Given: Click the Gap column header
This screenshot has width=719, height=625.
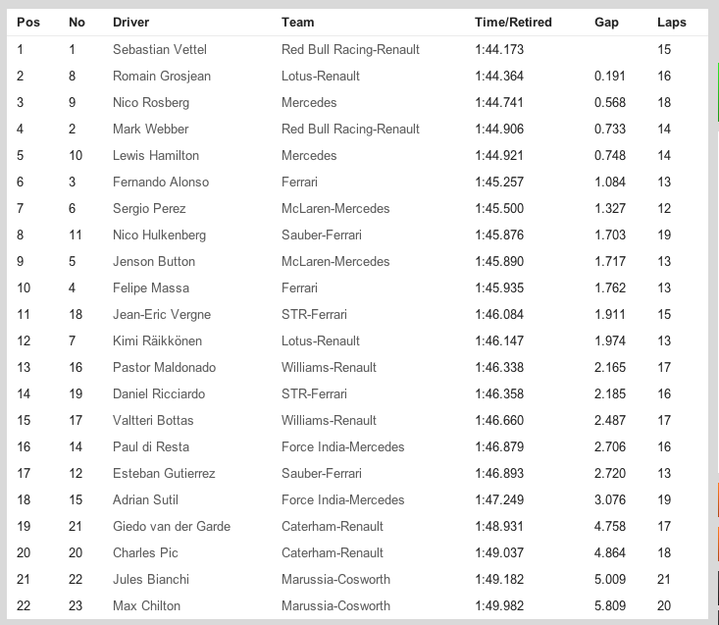Looking at the screenshot, I should click(606, 23).
